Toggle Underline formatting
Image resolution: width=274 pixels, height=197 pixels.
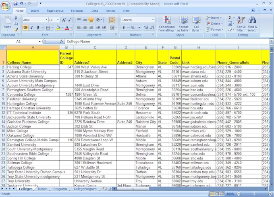point(38,27)
